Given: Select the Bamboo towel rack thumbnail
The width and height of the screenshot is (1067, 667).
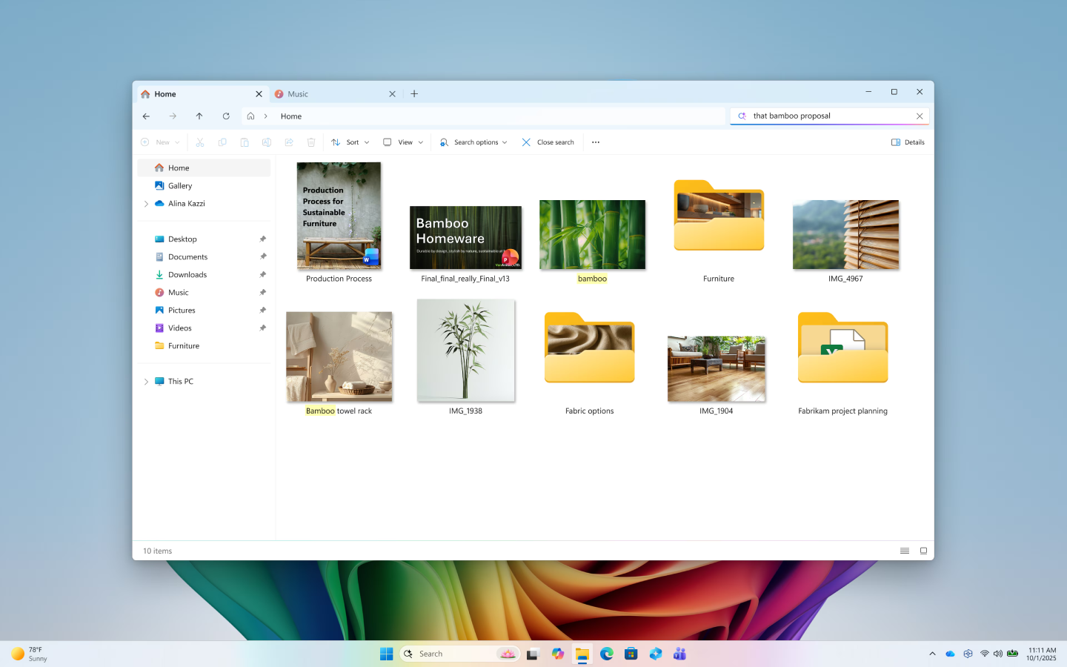Looking at the screenshot, I should click(339, 357).
